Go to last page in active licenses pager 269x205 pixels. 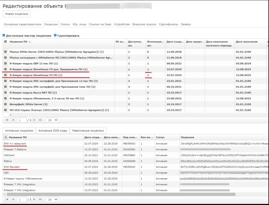click(41, 199)
